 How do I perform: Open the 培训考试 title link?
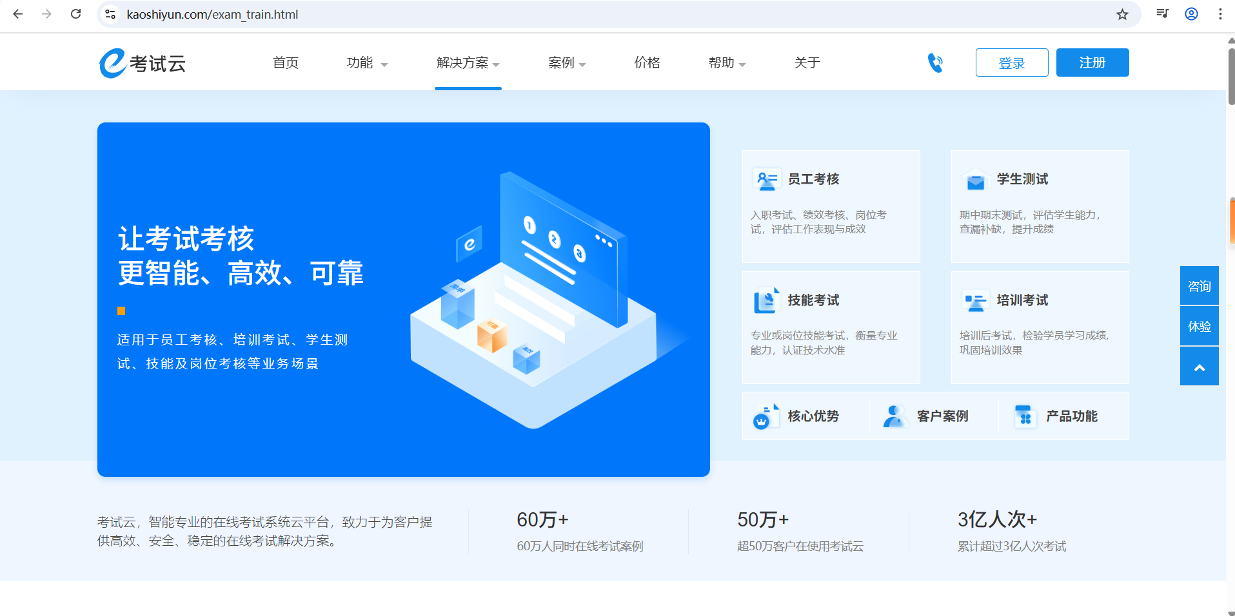click(x=1022, y=300)
